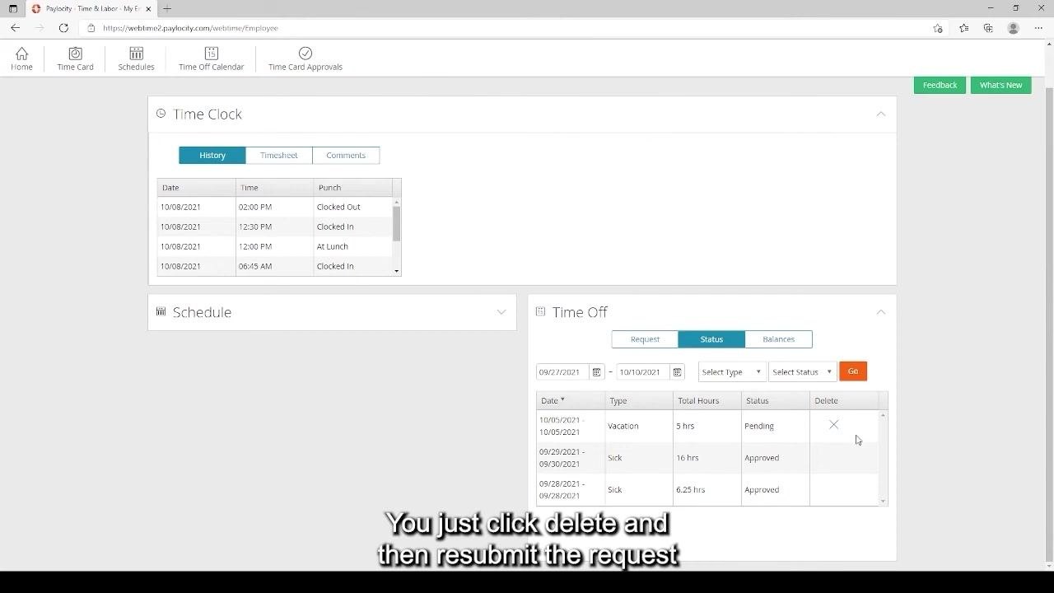The width and height of the screenshot is (1054, 593).
Task: Click the Status column header in table
Action: coord(776,400)
